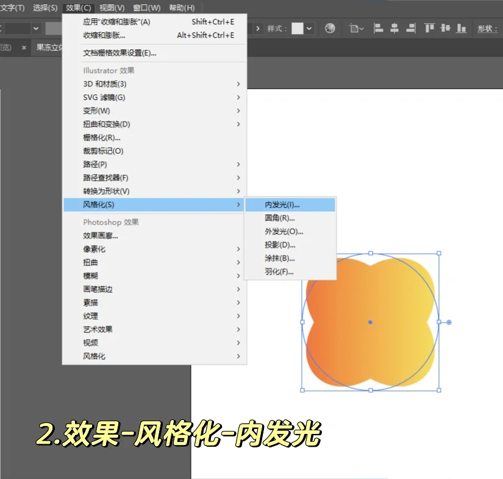Image resolution: width=503 pixels, height=479 pixels.
Task: Open the 视图(V) menu
Action: click(x=112, y=8)
